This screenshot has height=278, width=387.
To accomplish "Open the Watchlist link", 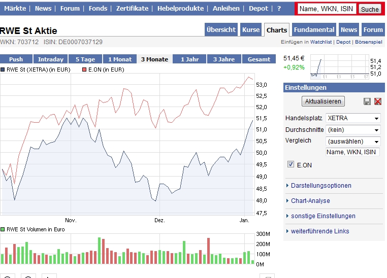I will click(321, 43).
